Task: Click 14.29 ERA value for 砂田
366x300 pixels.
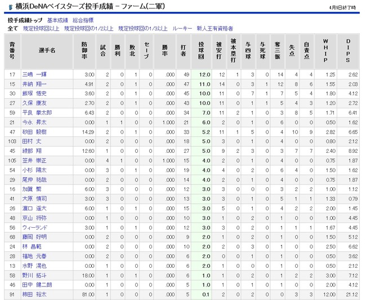Action: tap(88, 132)
